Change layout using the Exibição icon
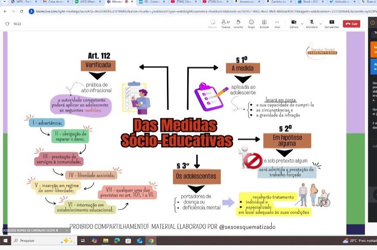This screenshot has width=377, height=250. coord(264,23)
